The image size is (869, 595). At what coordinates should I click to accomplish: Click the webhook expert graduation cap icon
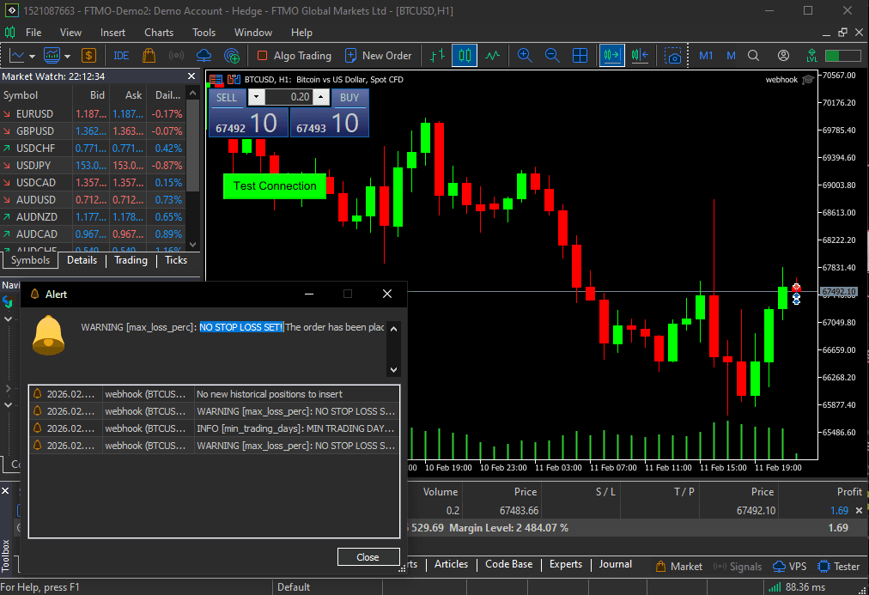coord(808,80)
